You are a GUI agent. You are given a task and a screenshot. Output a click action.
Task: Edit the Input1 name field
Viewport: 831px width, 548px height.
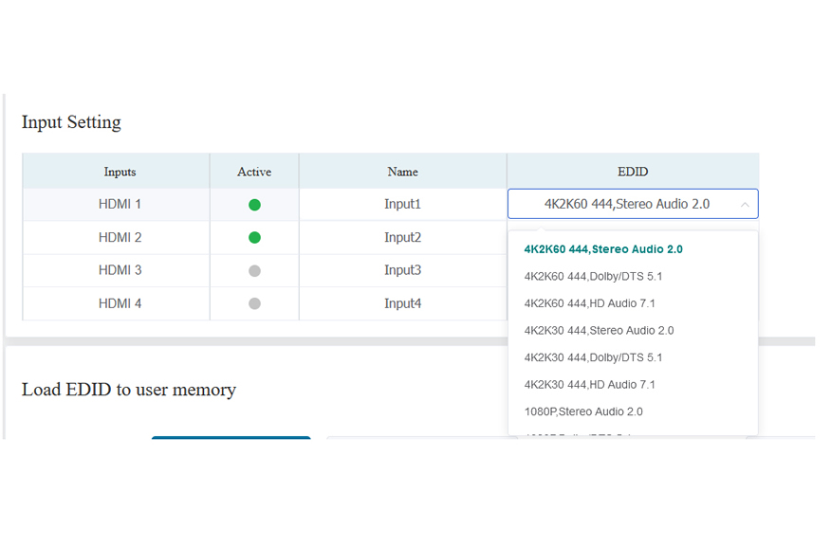pyautogui.click(x=402, y=205)
